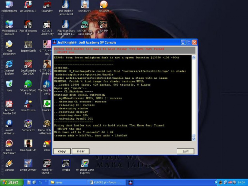Select the Divine Divinity shortcut

coord(28,166)
